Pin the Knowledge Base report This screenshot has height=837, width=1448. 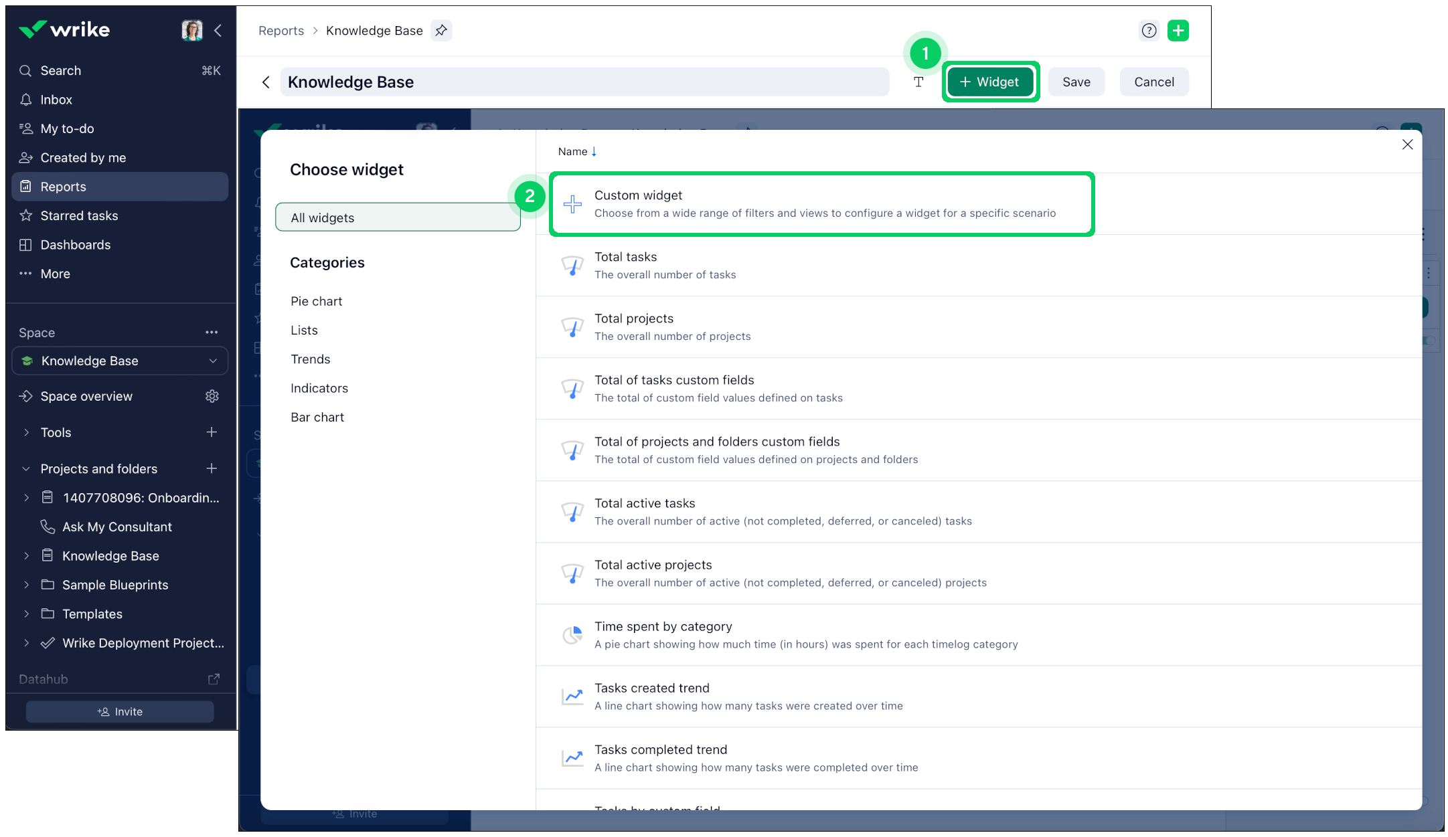click(x=440, y=30)
